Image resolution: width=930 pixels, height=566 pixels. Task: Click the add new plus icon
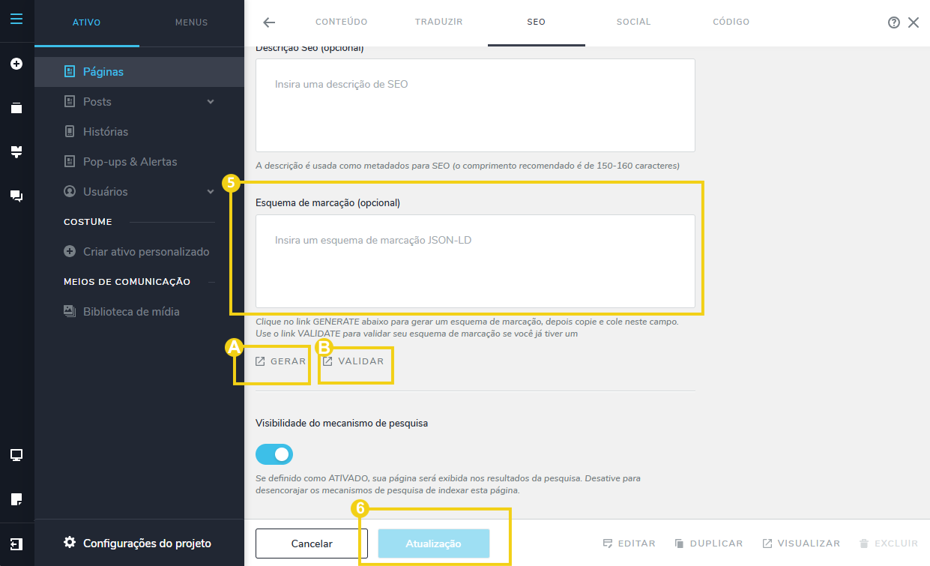(16, 64)
